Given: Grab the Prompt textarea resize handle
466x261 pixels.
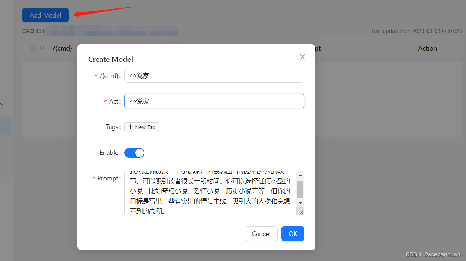Looking at the screenshot, I should click(301, 212).
